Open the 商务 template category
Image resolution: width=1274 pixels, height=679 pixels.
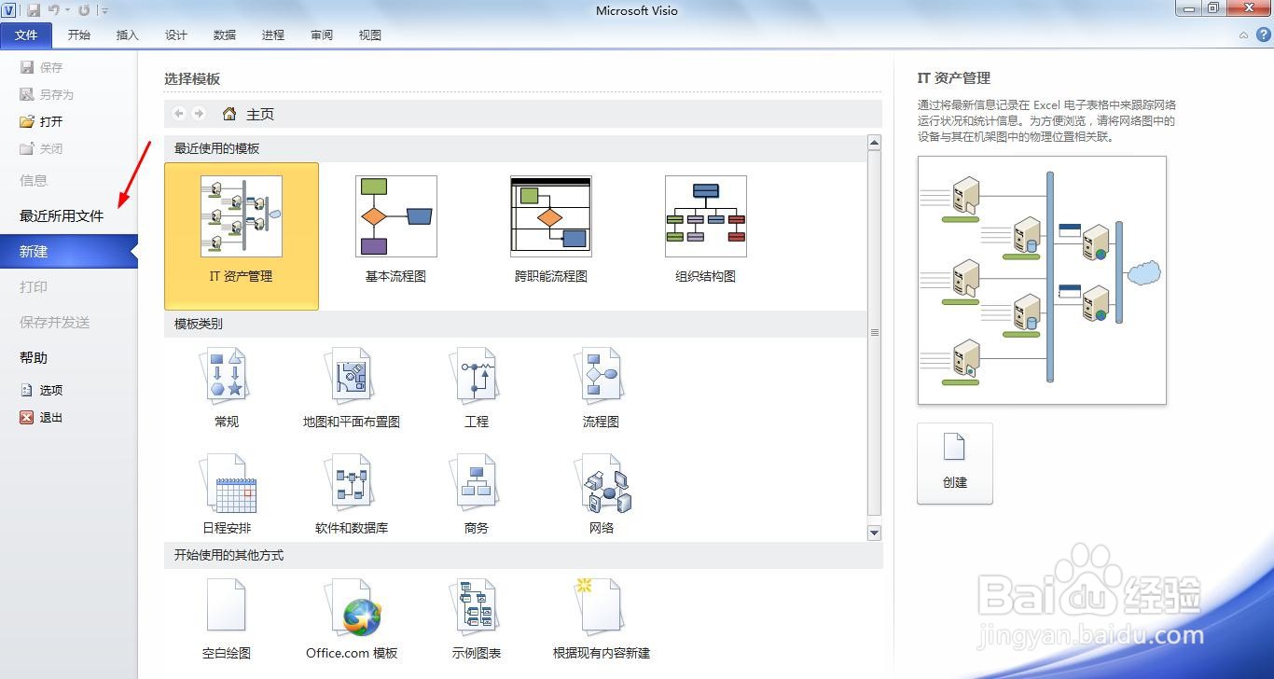coord(477,494)
